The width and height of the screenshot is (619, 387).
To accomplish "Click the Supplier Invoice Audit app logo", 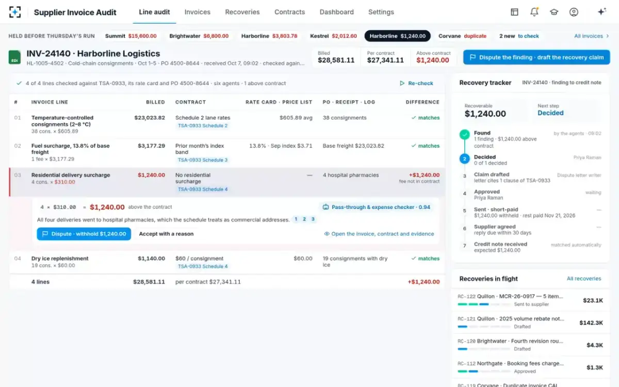I will click(15, 12).
